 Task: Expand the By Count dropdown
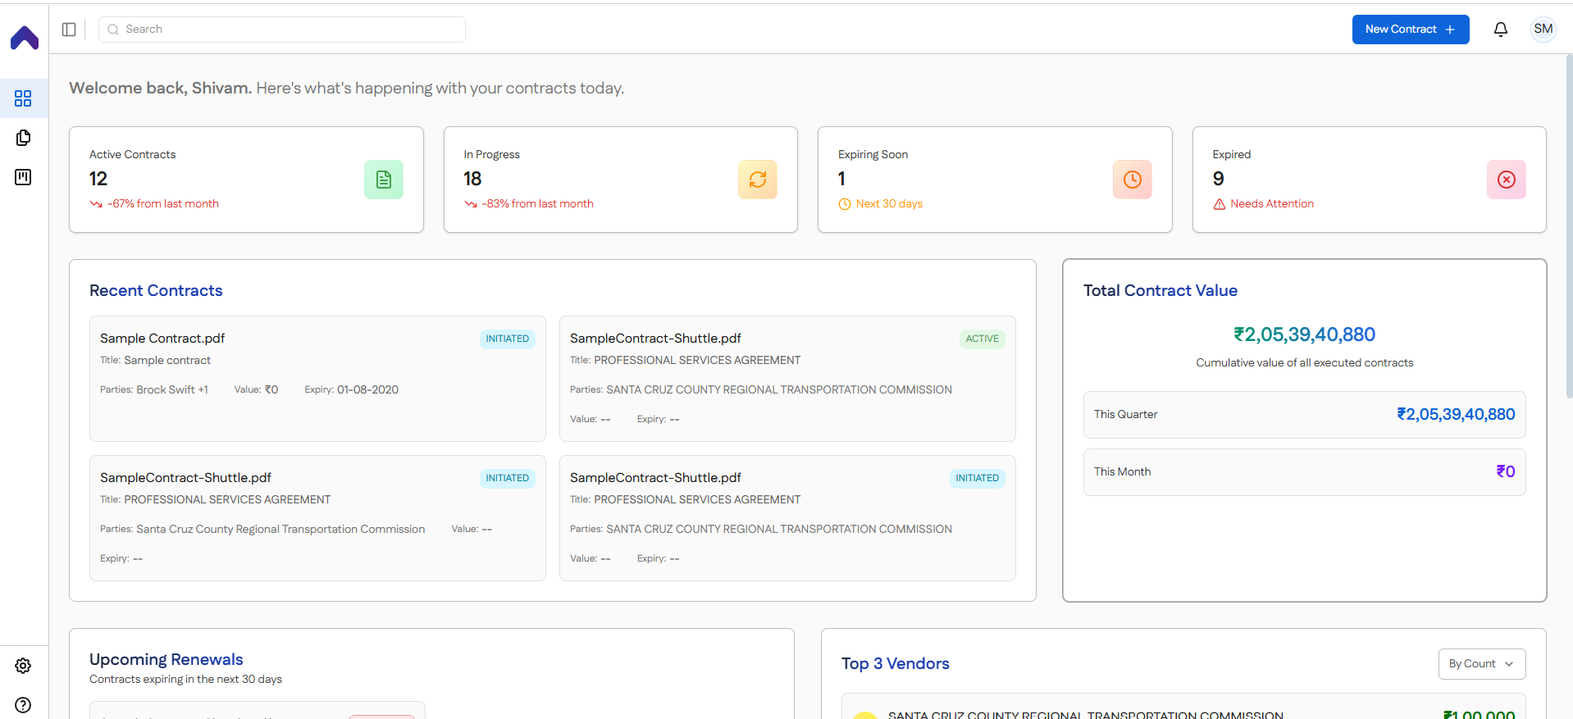pyautogui.click(x=1481, y=664)
